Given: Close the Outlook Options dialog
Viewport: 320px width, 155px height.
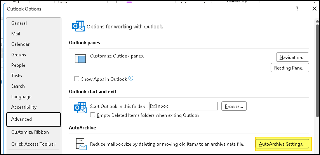Looking at the screenshot, I should [315, 9].
